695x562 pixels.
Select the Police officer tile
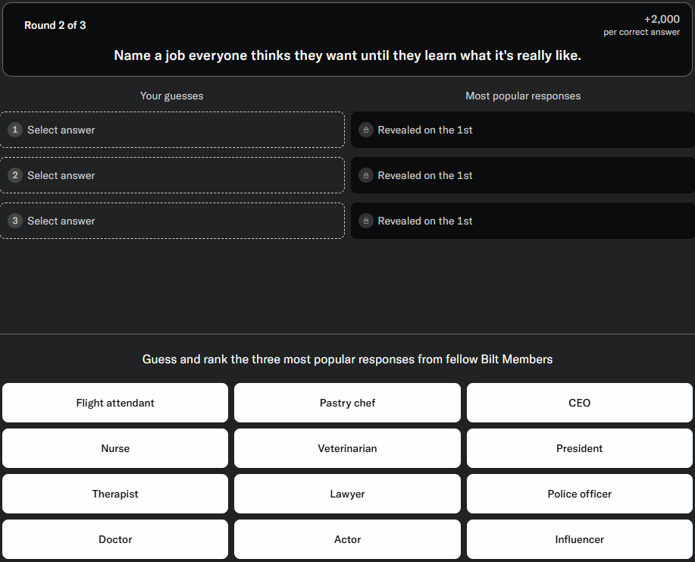coord(580,494)
